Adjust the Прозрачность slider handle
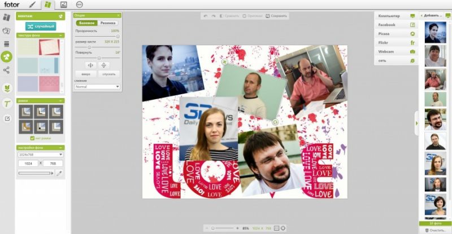This screenshot has width=452, height=234. (118, 36)
